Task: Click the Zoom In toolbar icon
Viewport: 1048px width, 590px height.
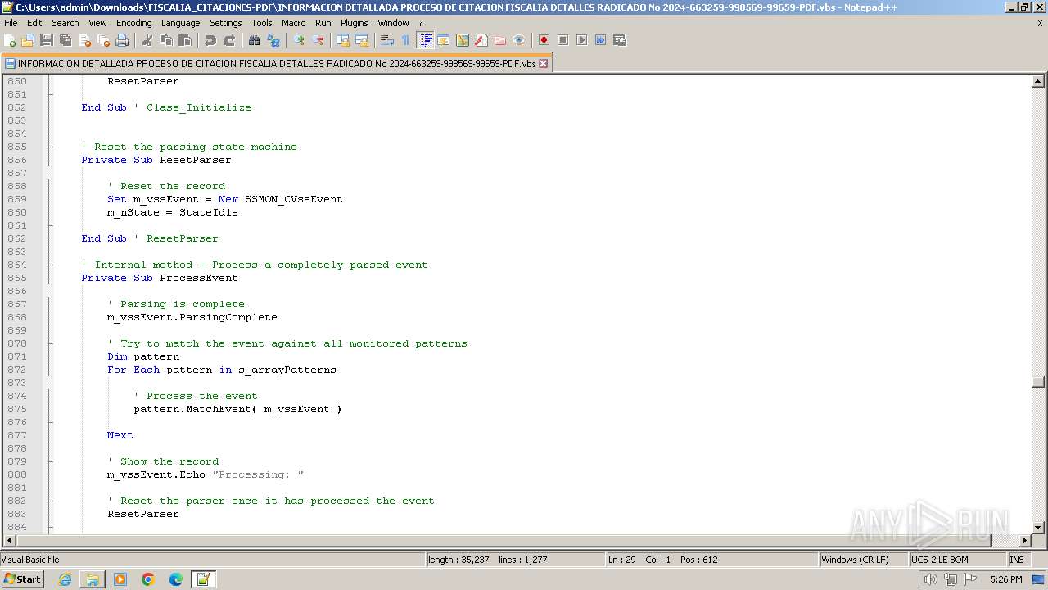Action: pos(299,40)
